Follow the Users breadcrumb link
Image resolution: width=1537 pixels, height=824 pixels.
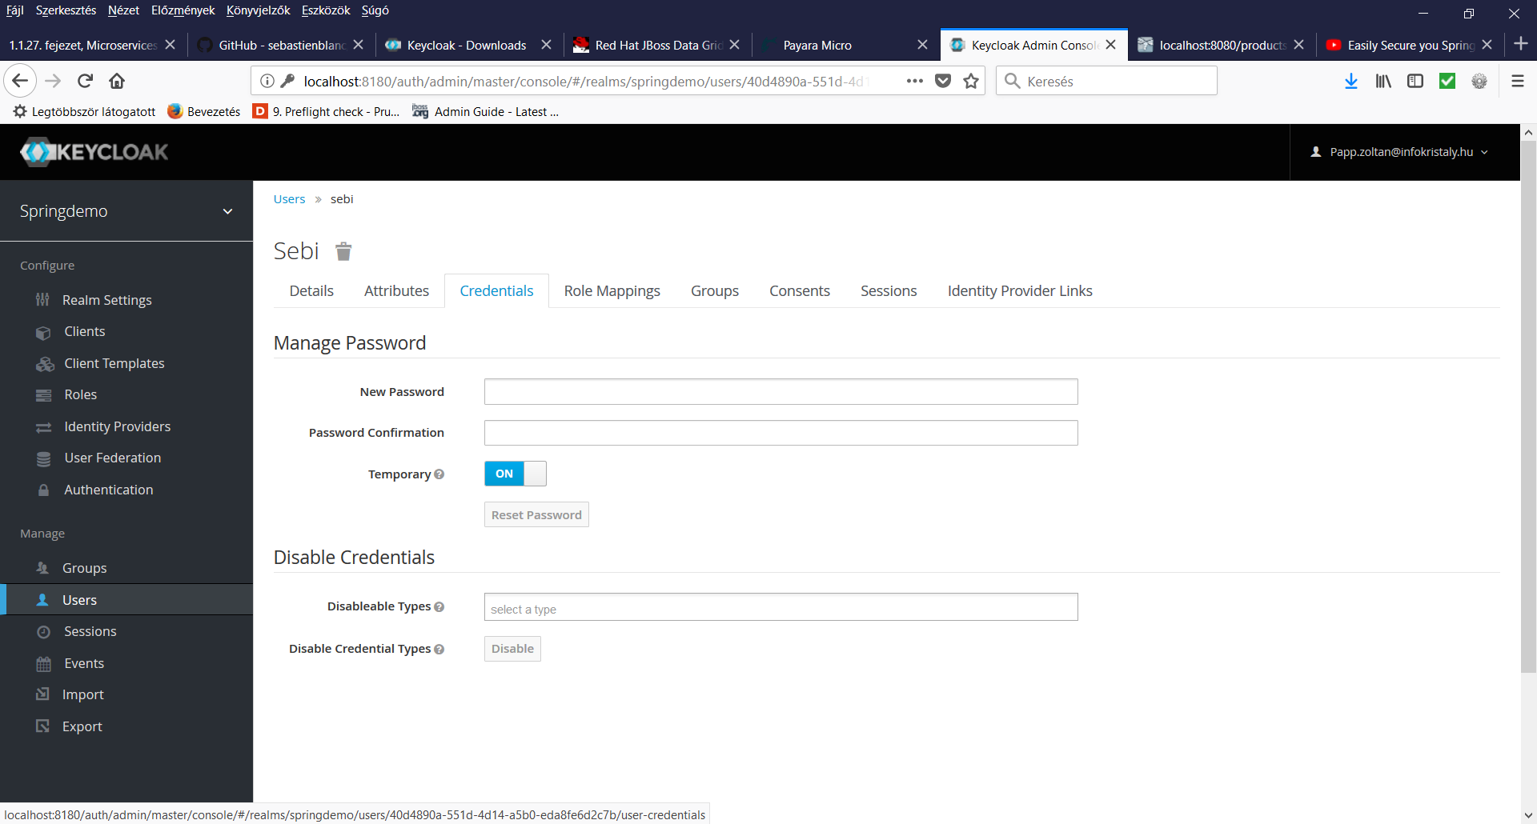289,199
